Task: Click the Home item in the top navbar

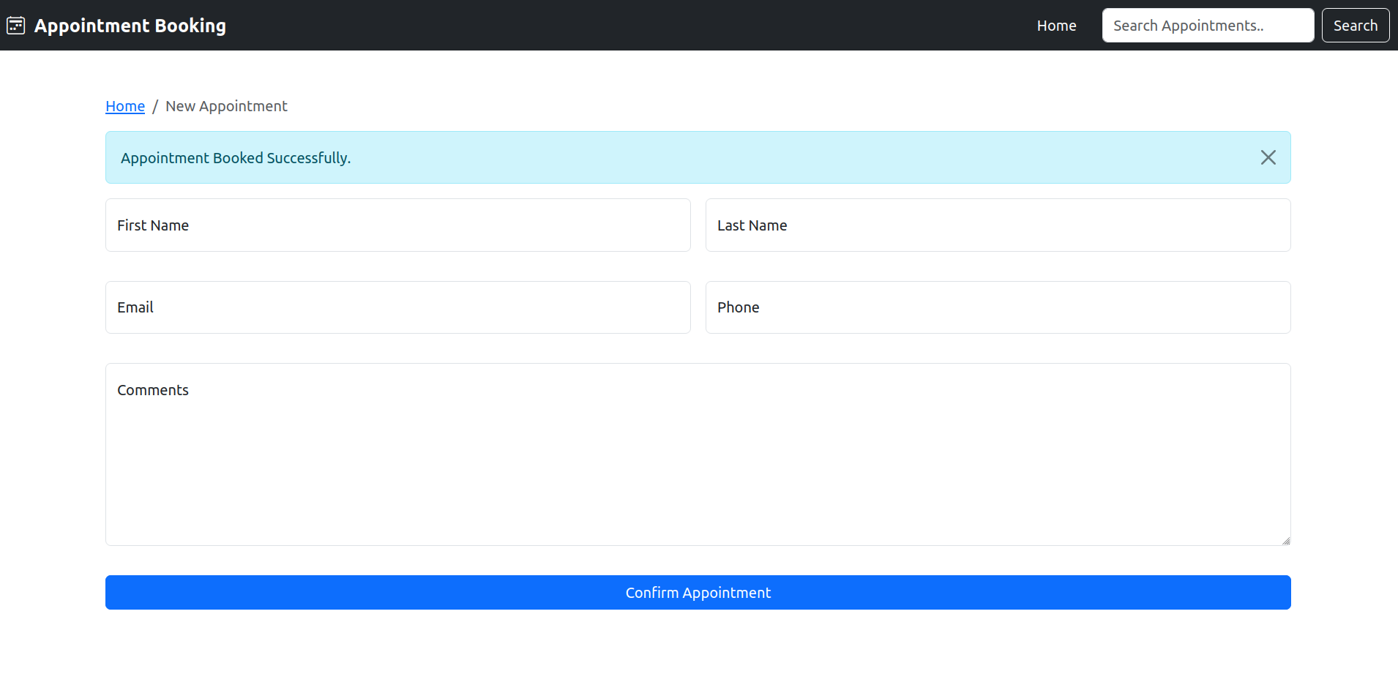Action: (1056, 25)
